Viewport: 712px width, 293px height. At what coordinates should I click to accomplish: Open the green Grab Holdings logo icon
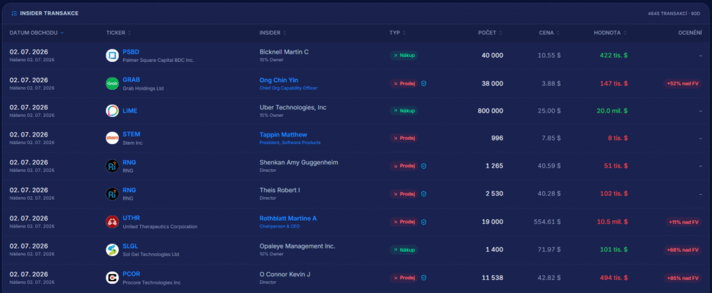(x=112, y=84)
